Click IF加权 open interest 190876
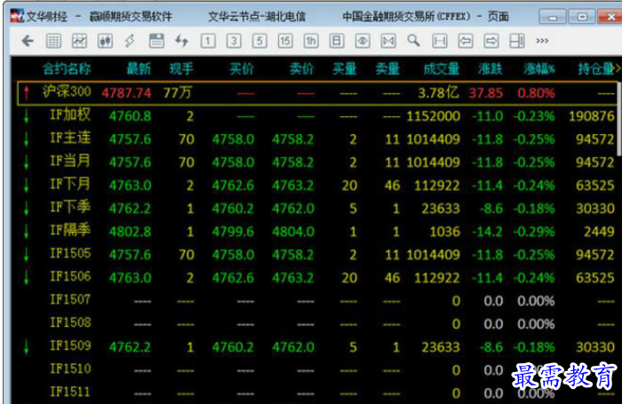 592,116
